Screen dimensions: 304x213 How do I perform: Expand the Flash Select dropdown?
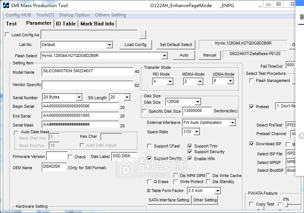click(164, 56)
